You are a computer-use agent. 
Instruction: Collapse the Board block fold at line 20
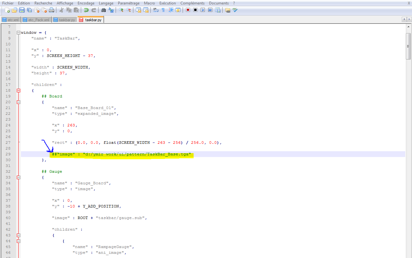[18, 102]
